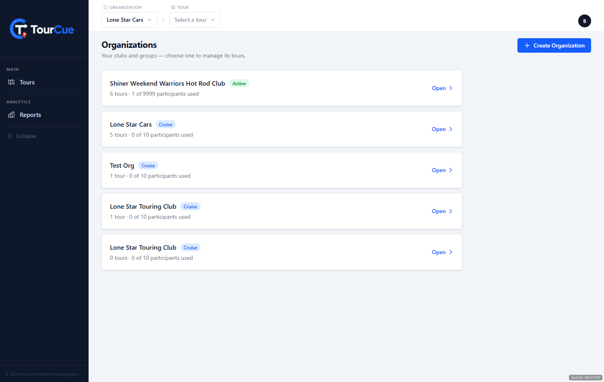Click the TourCue logo
The height and width of the screenshot is (382, 604).
click(42, 29)
